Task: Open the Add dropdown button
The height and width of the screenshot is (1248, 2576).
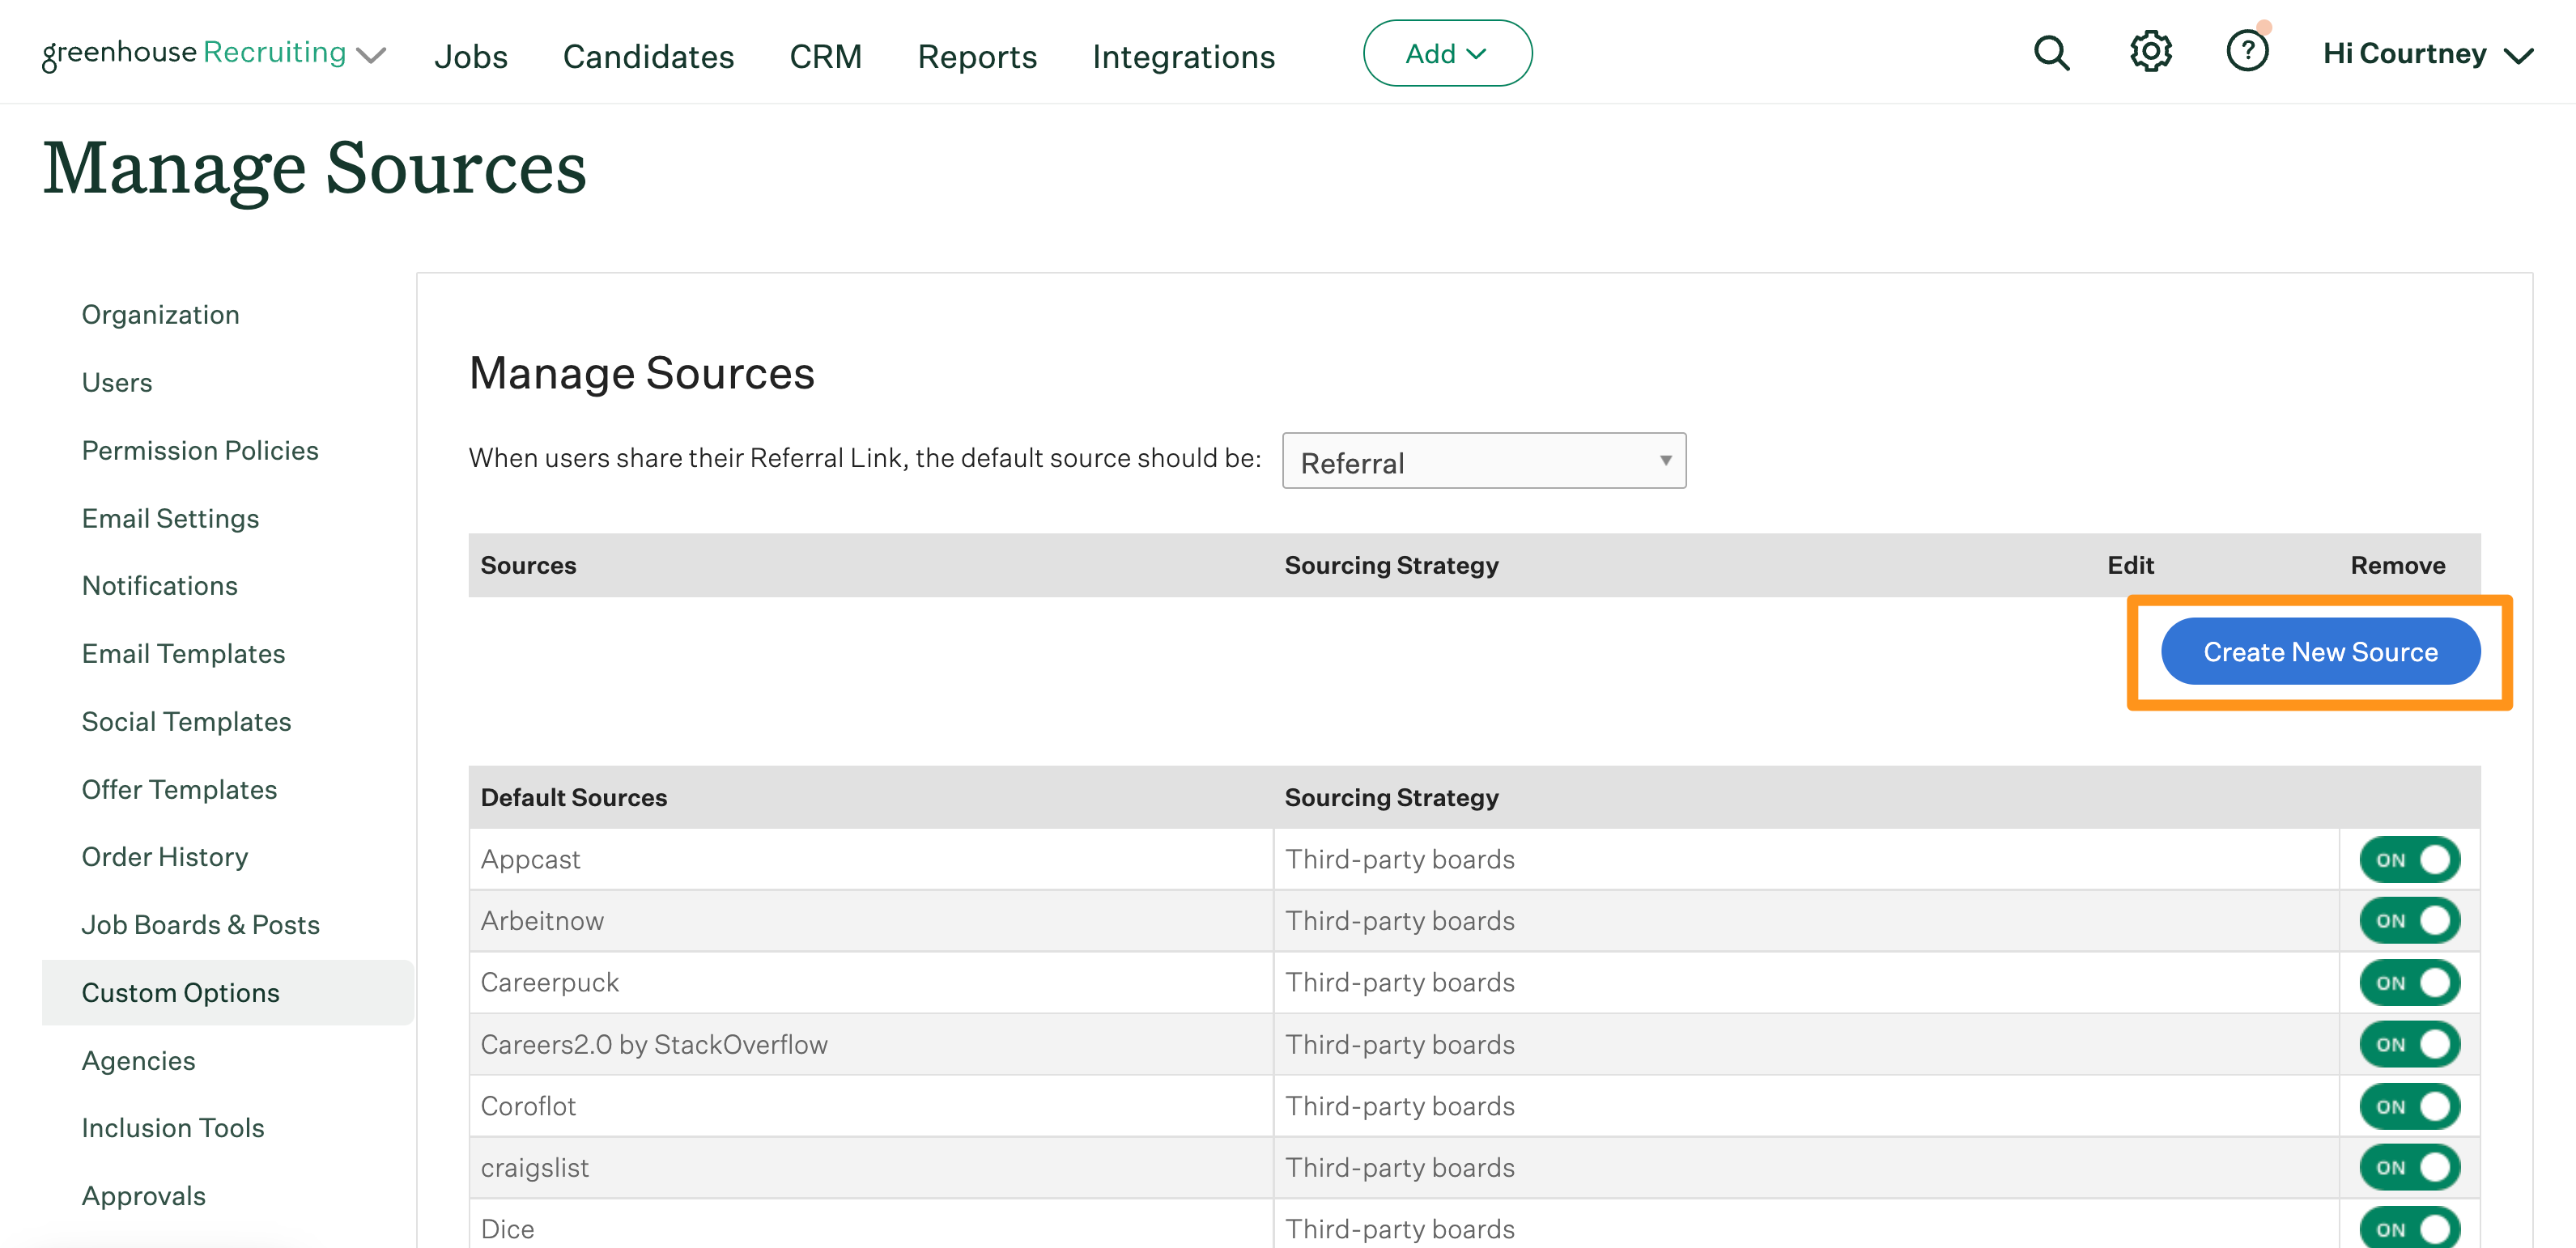Action: [1446, 54]
